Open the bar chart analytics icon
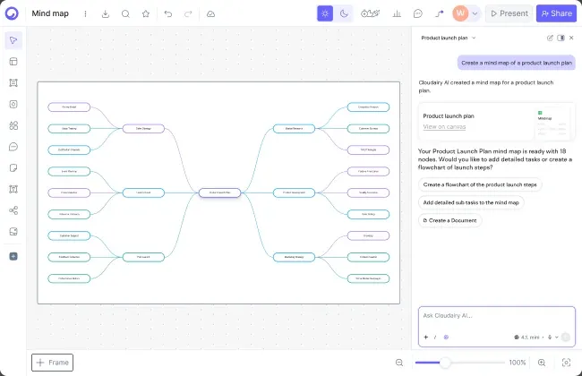This screenshot has height=376, width=582. pyautogui.click(x=397, y=13)
